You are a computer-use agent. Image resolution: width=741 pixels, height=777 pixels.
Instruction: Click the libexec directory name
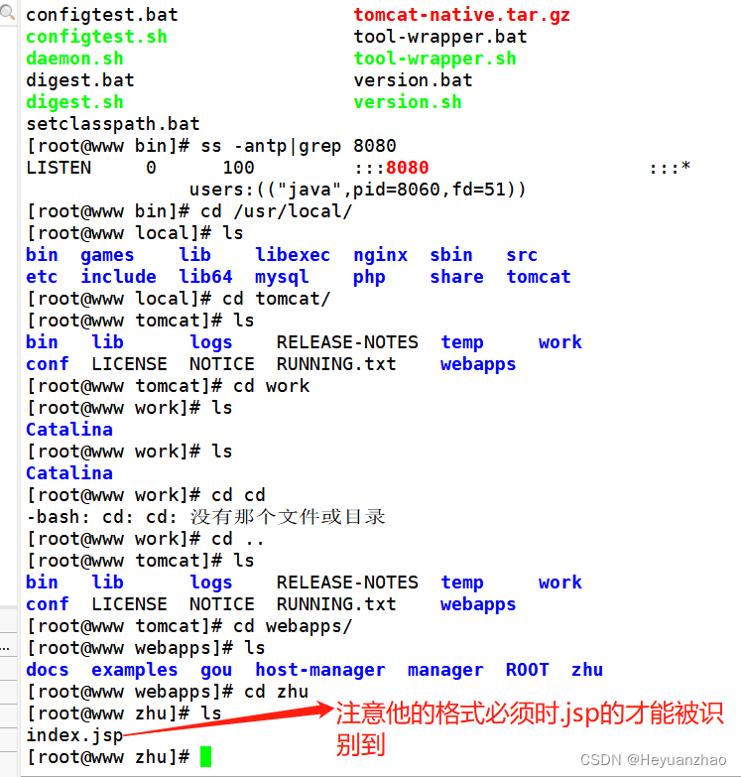pos(293,255)
